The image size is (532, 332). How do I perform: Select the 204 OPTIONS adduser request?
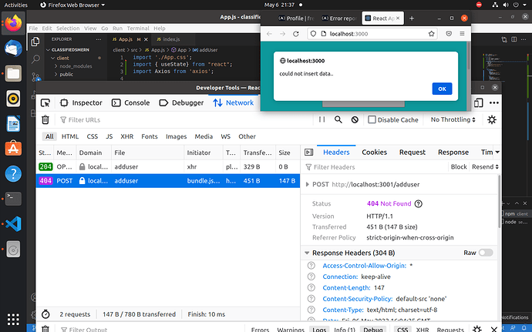(168, 166)
